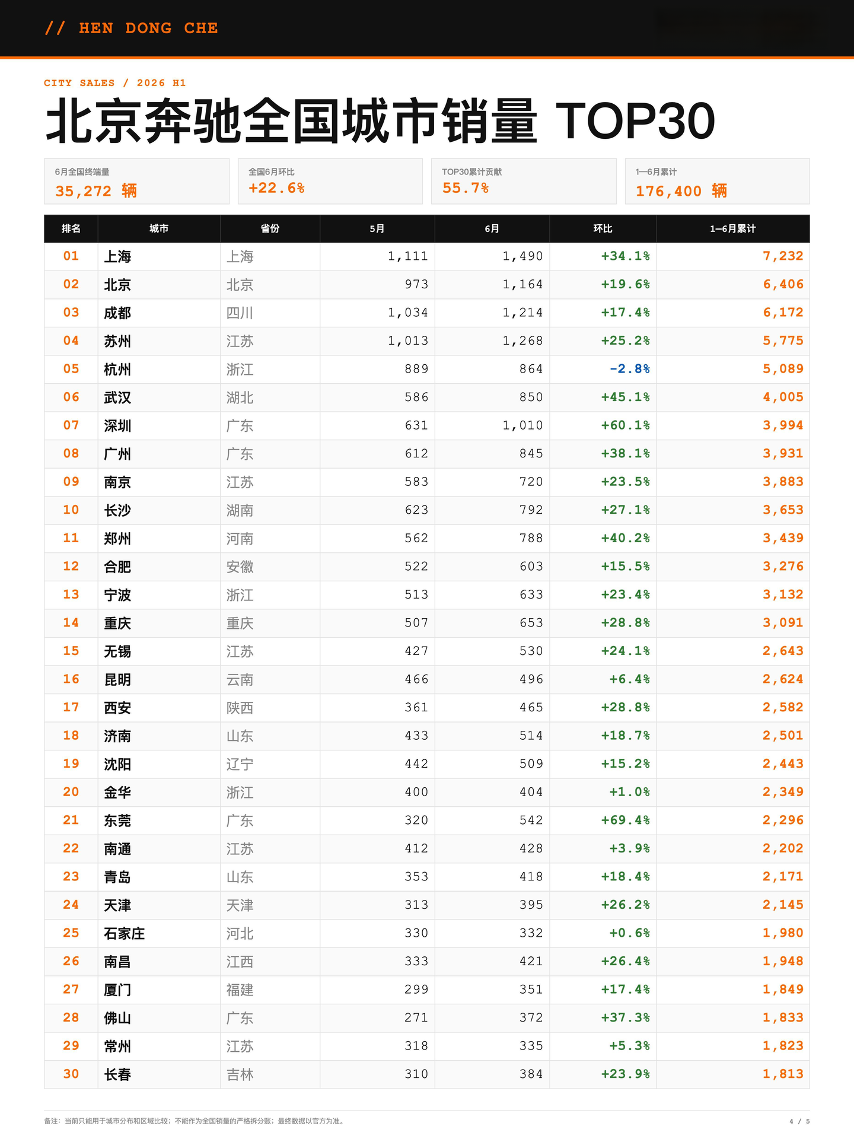The width and height of the screenshot is (854, 1142).
Task: Select the CITY SALES / 2026 H1 label
Action: 115,83
